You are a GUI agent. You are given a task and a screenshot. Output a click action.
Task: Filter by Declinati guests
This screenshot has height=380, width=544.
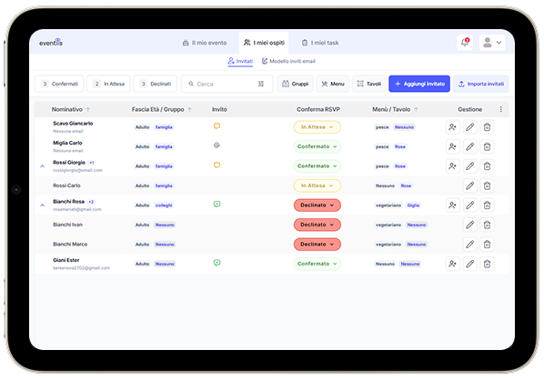pyautogui.click(x=155, y=84)
